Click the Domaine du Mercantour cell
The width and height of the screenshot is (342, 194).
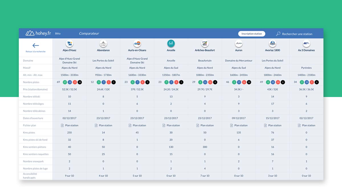tap(239, 61)
